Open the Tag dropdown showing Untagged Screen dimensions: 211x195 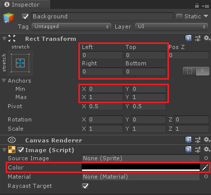[x=71, y=27]
